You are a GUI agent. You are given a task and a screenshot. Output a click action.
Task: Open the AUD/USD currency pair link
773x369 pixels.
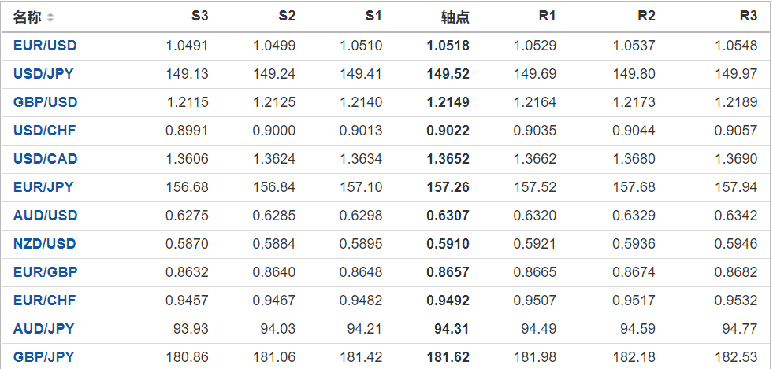point(45,216)
